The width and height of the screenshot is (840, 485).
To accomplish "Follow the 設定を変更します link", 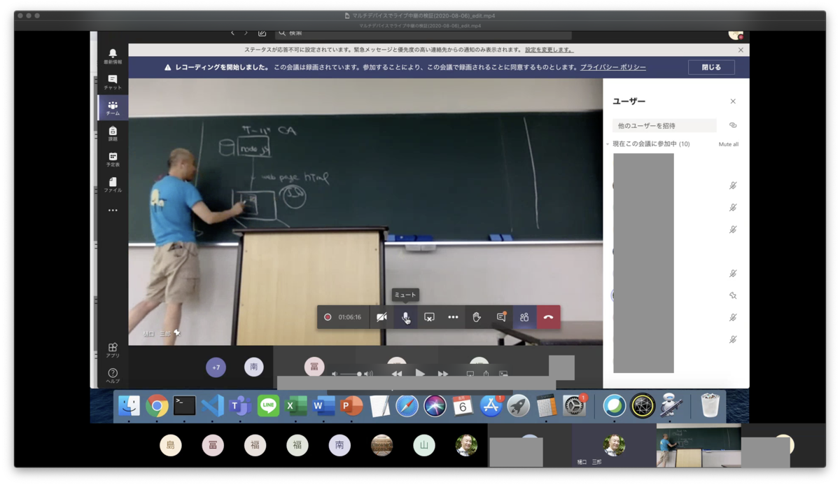I will [549, 50].
